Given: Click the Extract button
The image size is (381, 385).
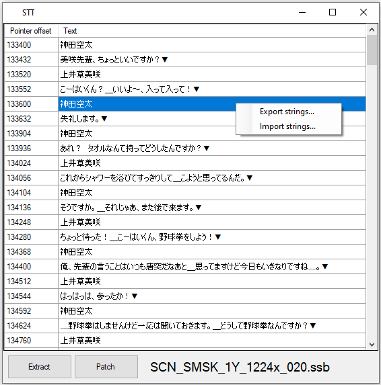Looking at the screenshot, I should pyautogui.click(x=39, y=367).
